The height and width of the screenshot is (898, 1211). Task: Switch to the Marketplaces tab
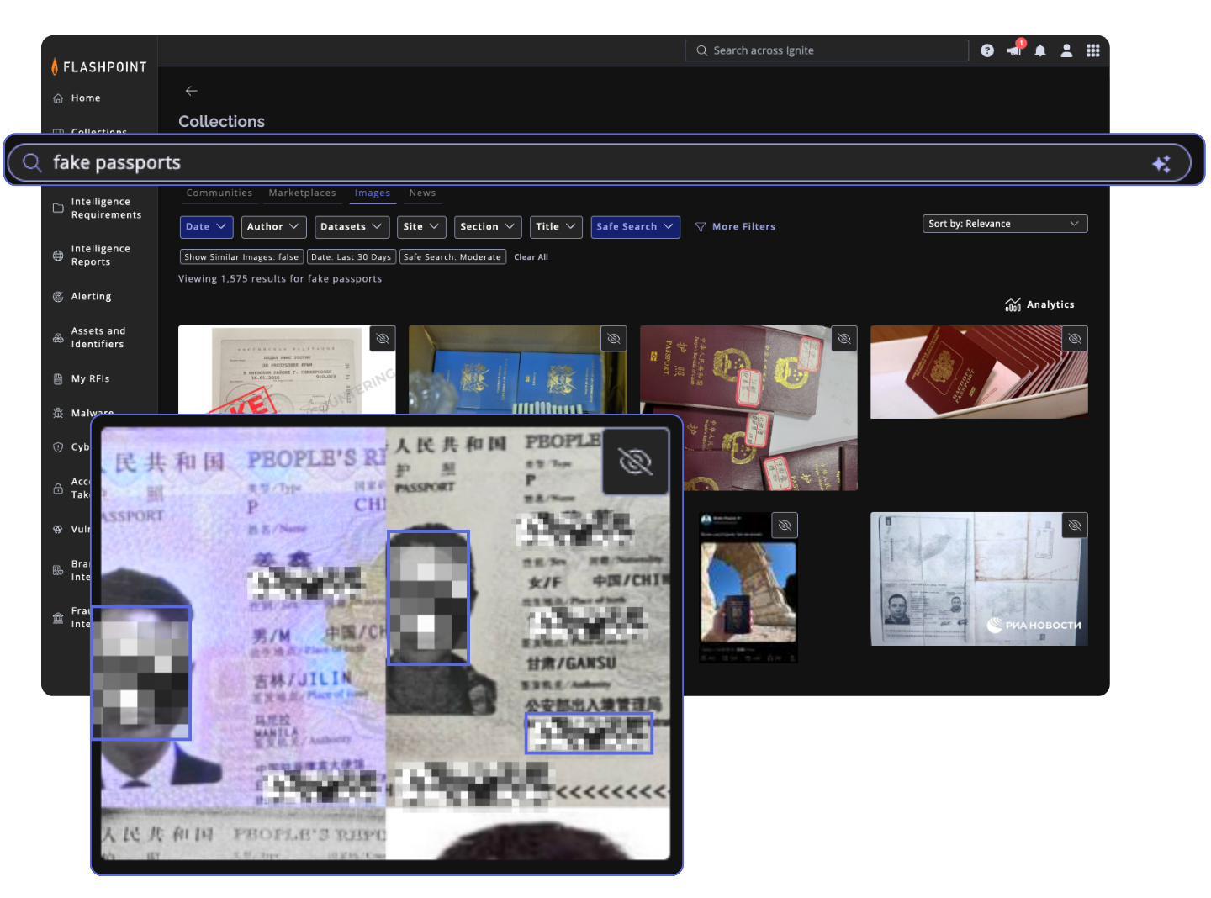tap(302, 193)
